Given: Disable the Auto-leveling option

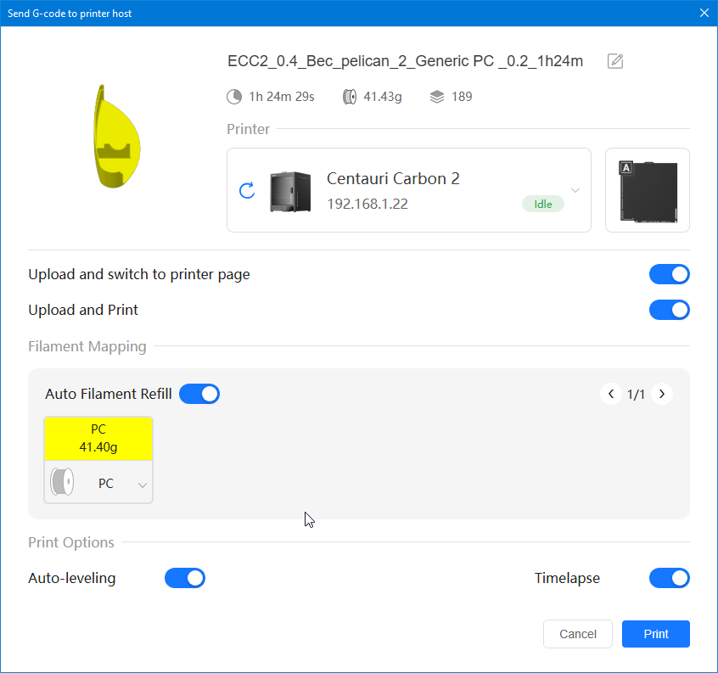Looking at the screenshot, I should tap(185, 578).
